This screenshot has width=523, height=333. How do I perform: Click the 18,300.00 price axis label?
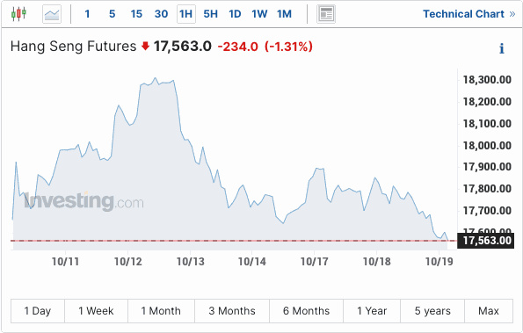(487, 80)
